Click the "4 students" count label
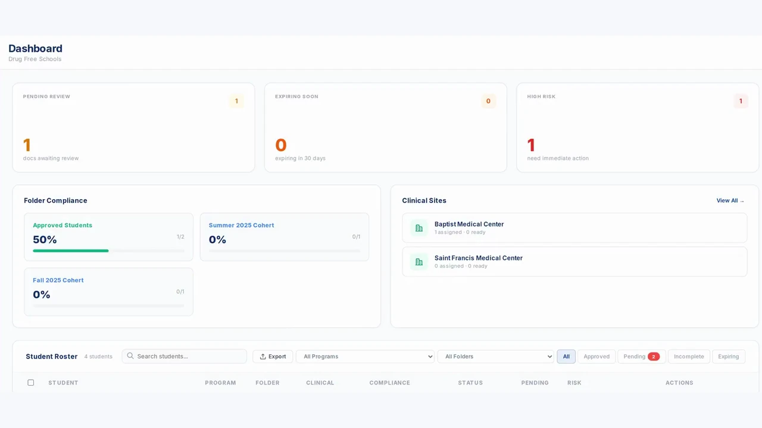The image size is (762, 428). coord(98,357)
